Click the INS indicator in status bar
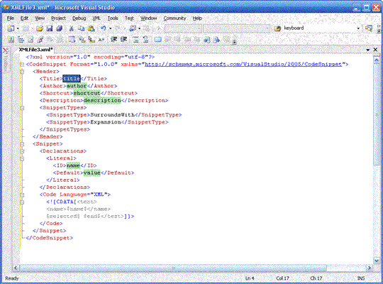This screenshot has width=383, height=284. pyautogui.click(x=361, y=278)
